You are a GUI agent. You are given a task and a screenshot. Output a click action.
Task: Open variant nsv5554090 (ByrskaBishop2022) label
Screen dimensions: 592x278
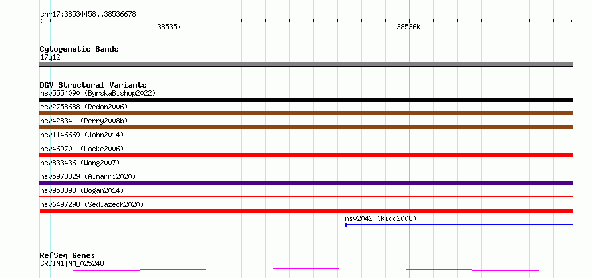98,93
